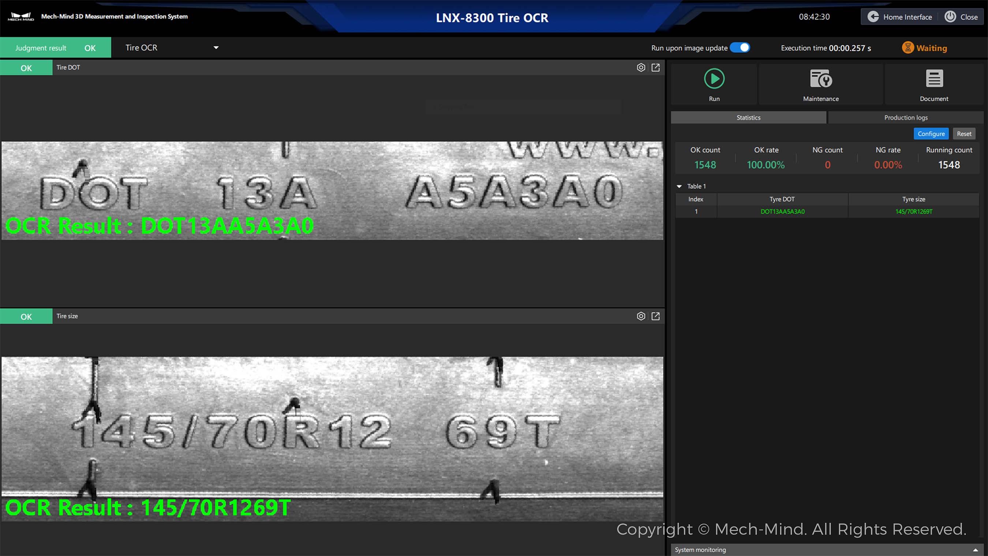Collapse the Table 1 section

(679, 186)
